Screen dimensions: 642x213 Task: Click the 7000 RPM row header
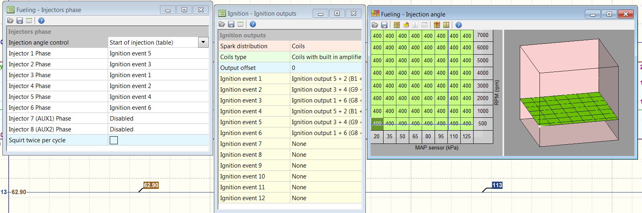click(483, 35)
